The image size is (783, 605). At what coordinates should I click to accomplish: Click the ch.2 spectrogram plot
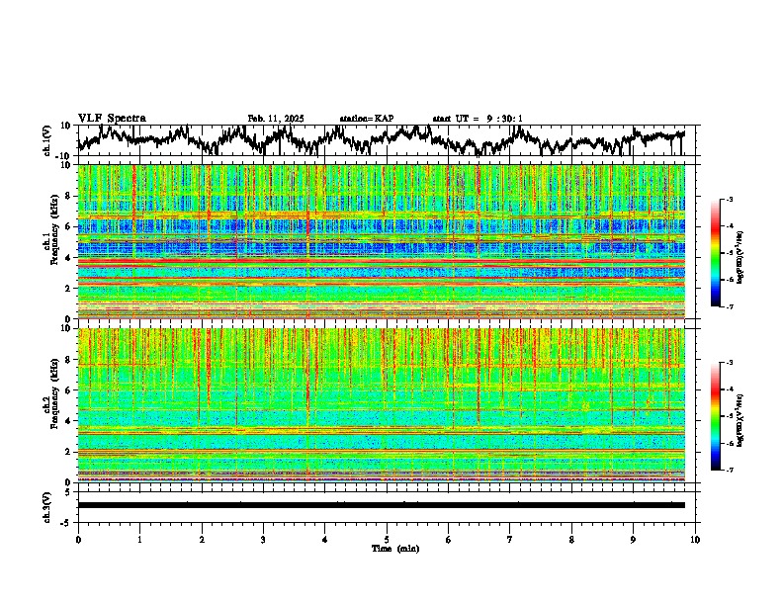click(382, 405)
